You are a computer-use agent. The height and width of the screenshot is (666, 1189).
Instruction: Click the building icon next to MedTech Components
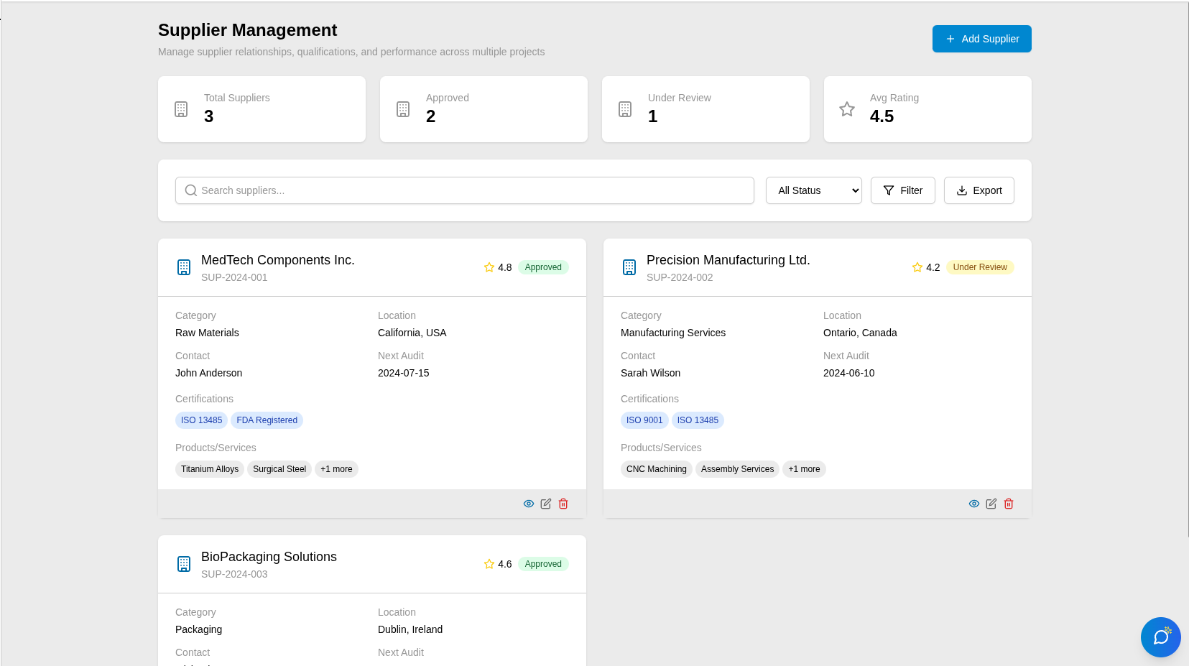184,267
